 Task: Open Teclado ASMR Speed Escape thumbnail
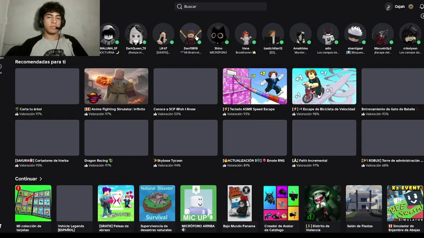[255, 86]
